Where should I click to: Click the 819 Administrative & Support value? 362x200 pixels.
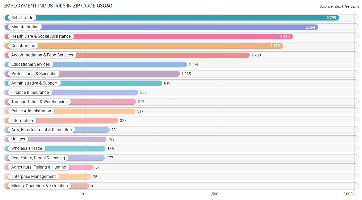pyautogui.click(x=167, y=83)
